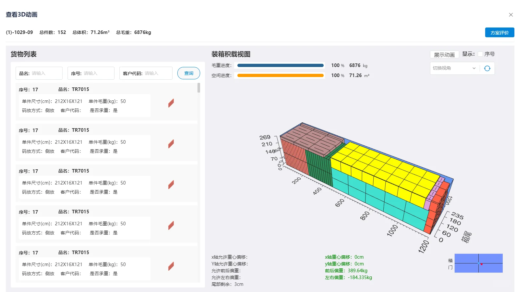Click the (1)-1029-09 container label
The image size is (515, 292).
coord(19,32)
